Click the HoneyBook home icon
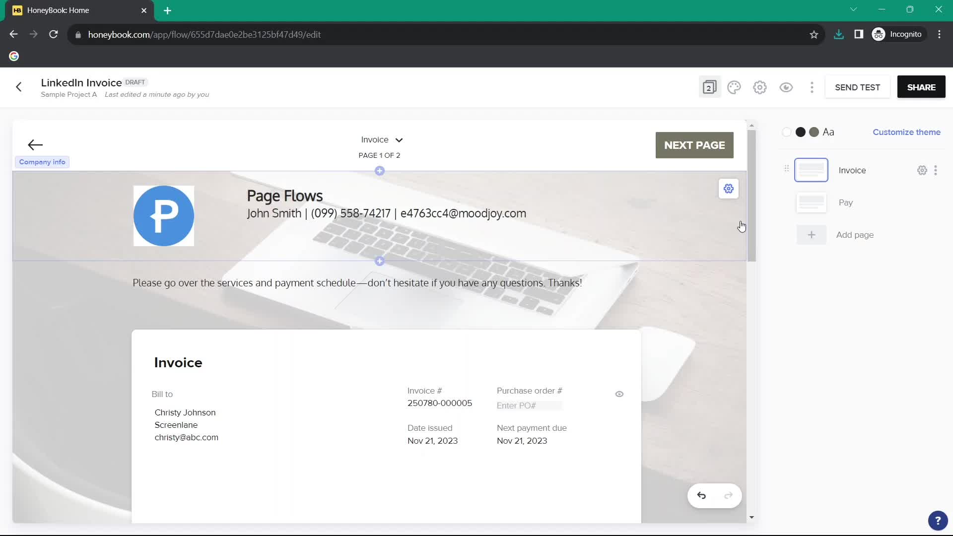The width and height of the screenshot is (953, 536). 17,10
